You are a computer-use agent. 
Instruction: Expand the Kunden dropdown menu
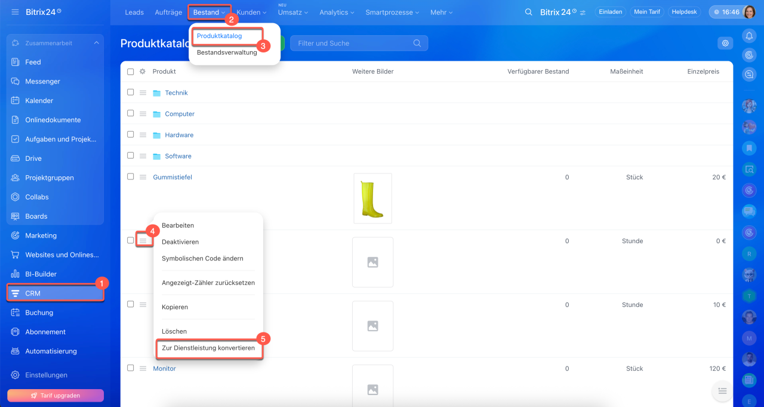click(x=251, y=12)
